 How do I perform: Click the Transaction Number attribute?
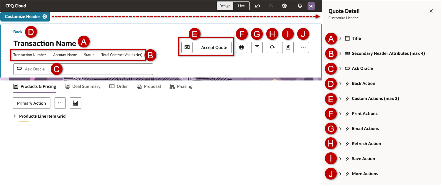(x=29, y=55)
